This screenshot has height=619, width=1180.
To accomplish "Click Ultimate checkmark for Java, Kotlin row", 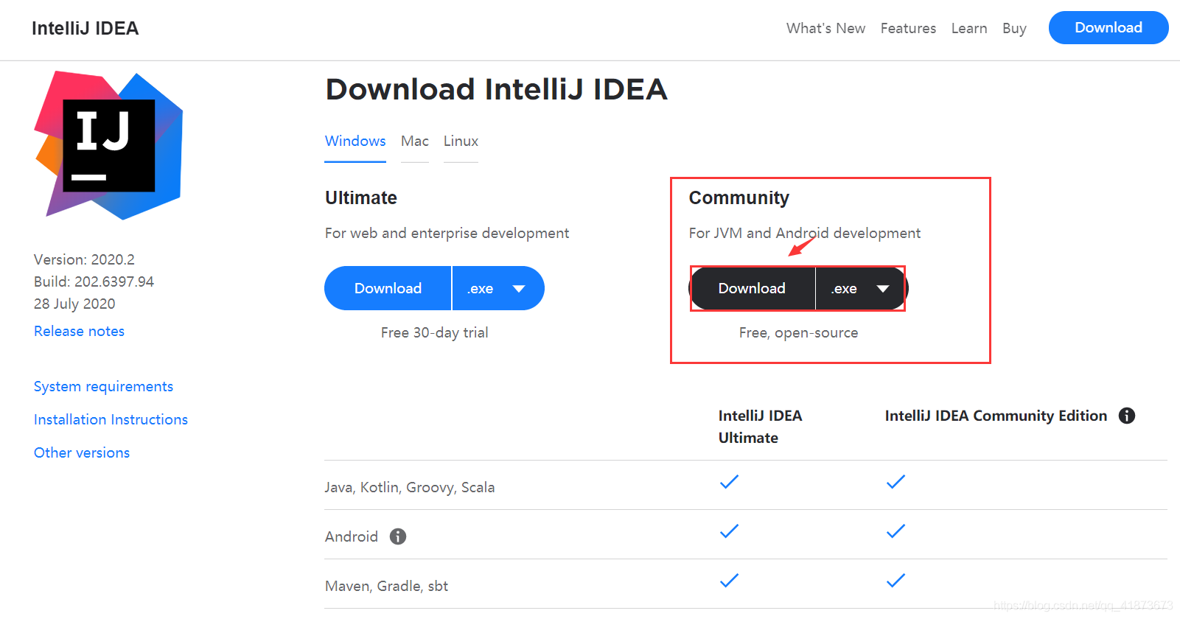I will pos(729,482).
